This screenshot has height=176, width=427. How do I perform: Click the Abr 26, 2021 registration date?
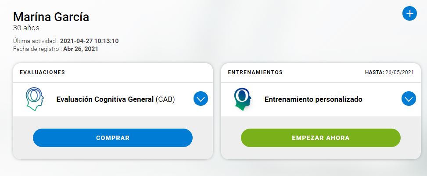[81, 49]
